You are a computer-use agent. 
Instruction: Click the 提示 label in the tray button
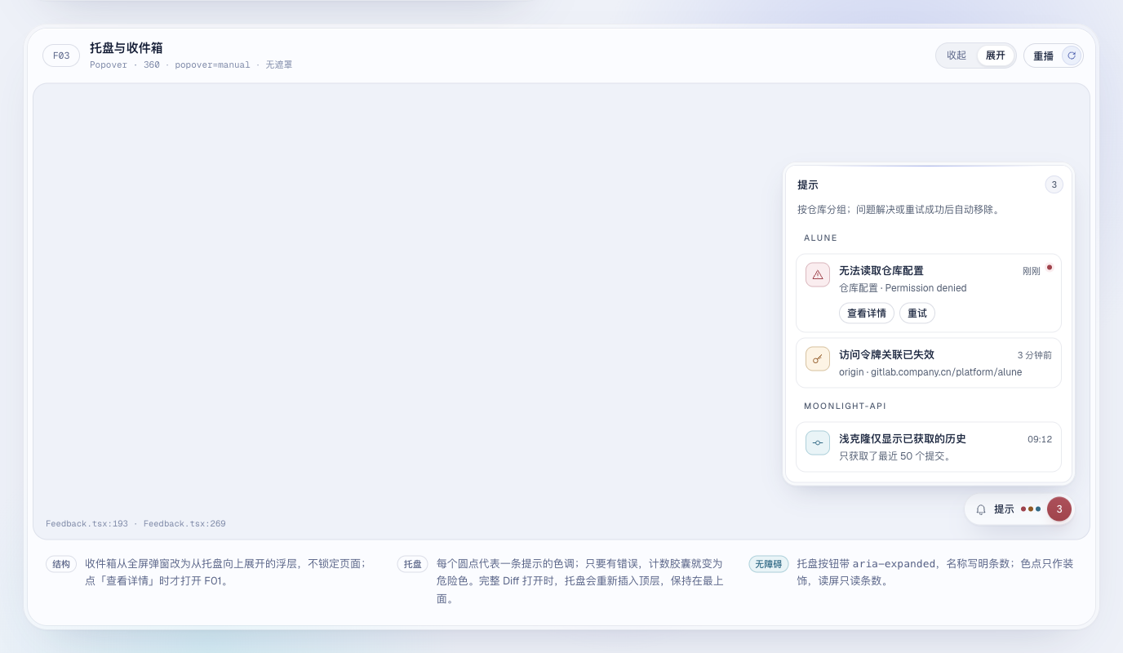[1004, 509]
